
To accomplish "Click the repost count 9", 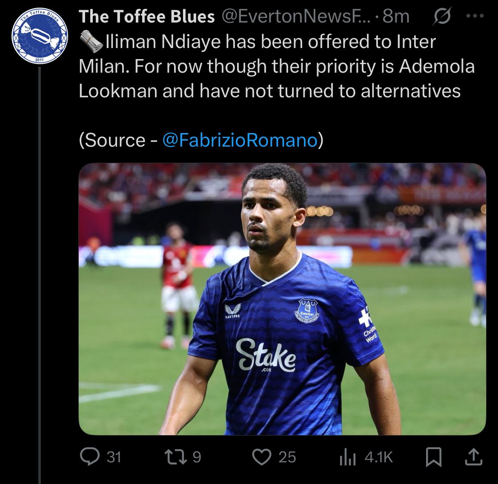I will pyautogui.click(x=197, y=457).
